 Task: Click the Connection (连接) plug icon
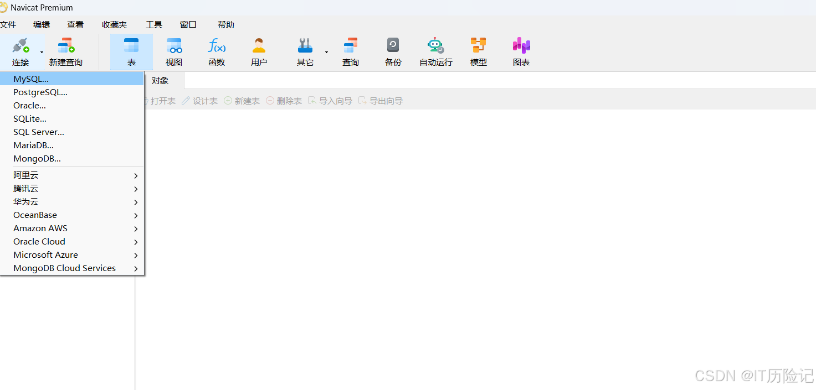[x=20, y=45]
